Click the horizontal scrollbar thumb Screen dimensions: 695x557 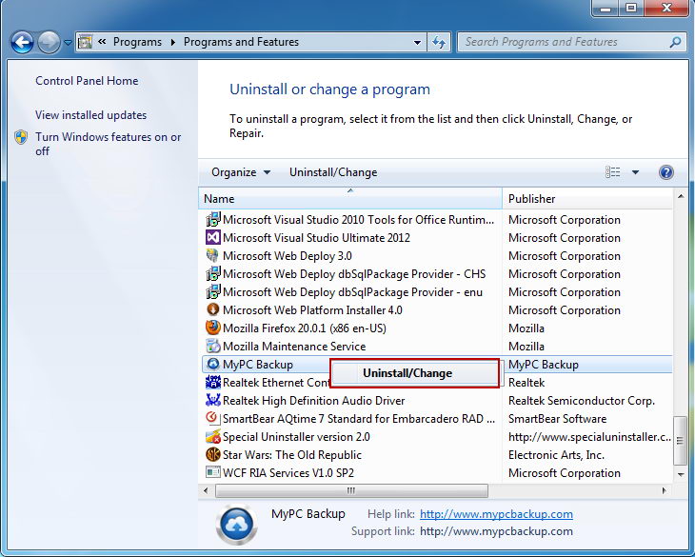tap(351, 490)
